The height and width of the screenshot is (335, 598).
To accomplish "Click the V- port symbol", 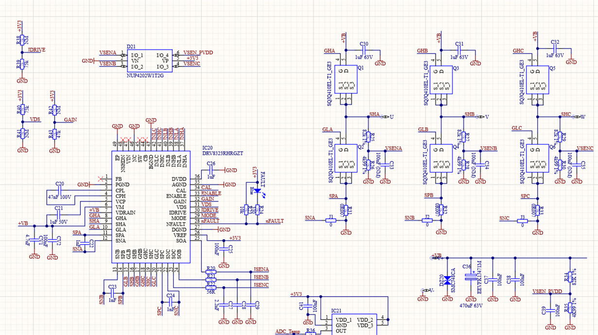I will pos(426,290).
